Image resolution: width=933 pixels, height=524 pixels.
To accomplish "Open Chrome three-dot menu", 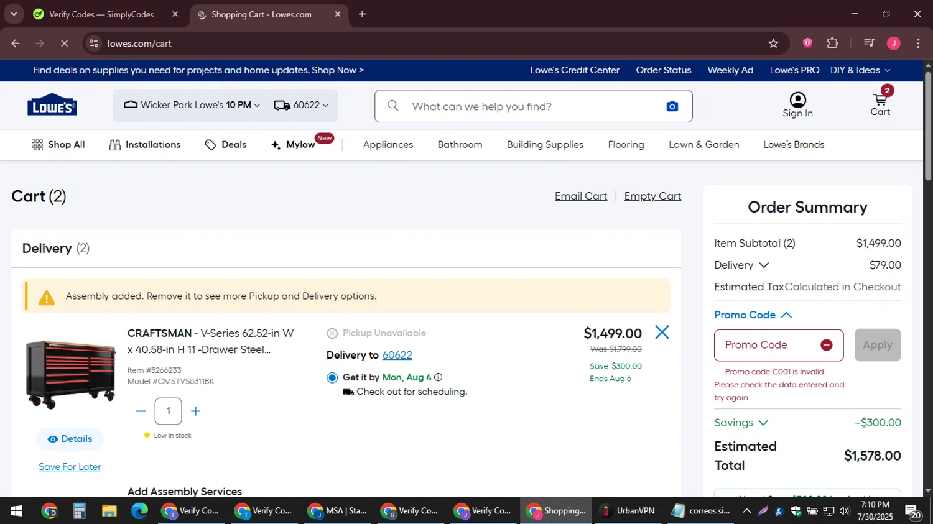I will [x=918, y=44].
